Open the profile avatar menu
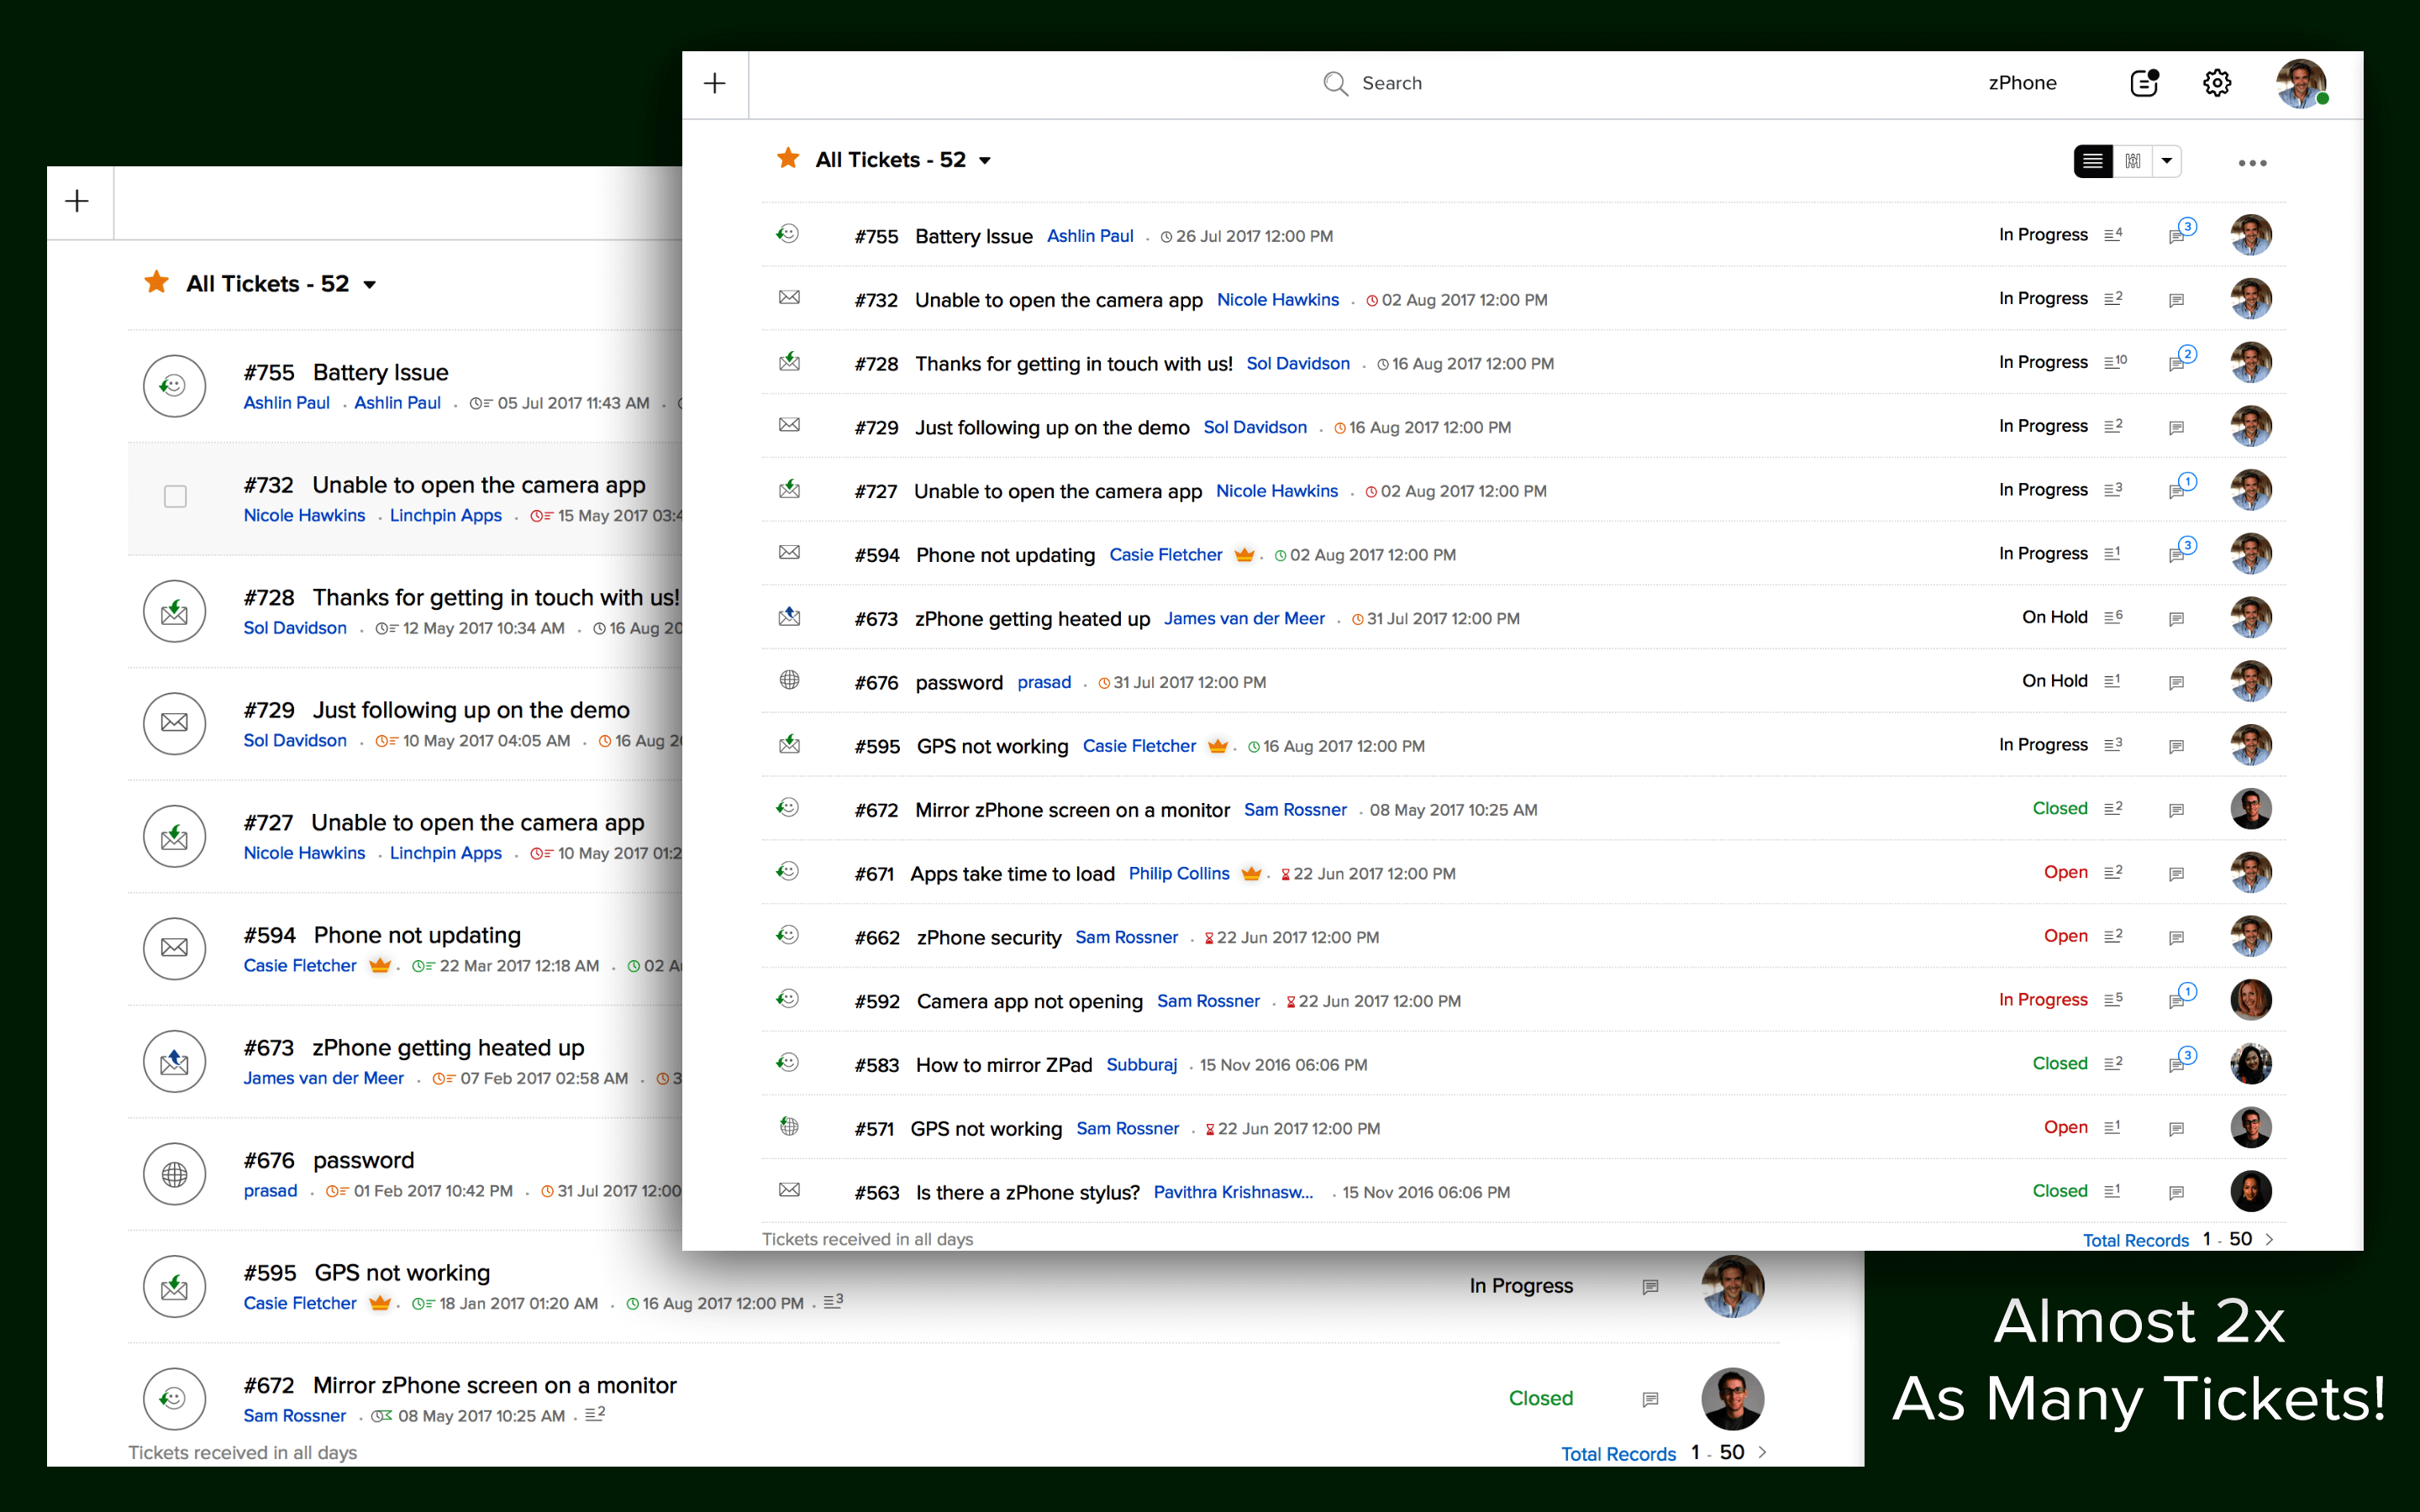 tap(2303, 83)
